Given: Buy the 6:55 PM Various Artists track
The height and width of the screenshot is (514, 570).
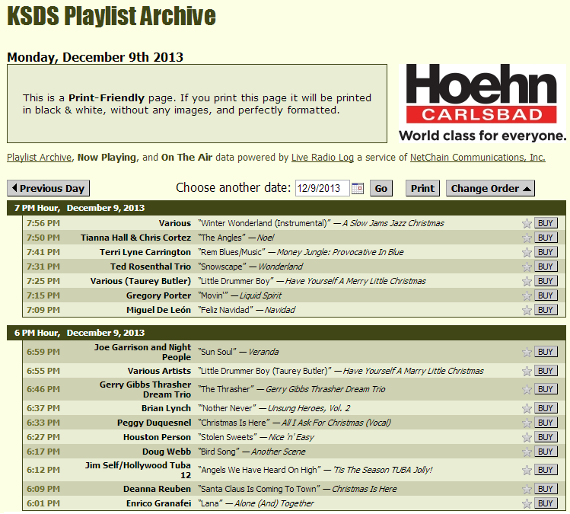Looking at the screenshot, I should click(x=546, y=371).
